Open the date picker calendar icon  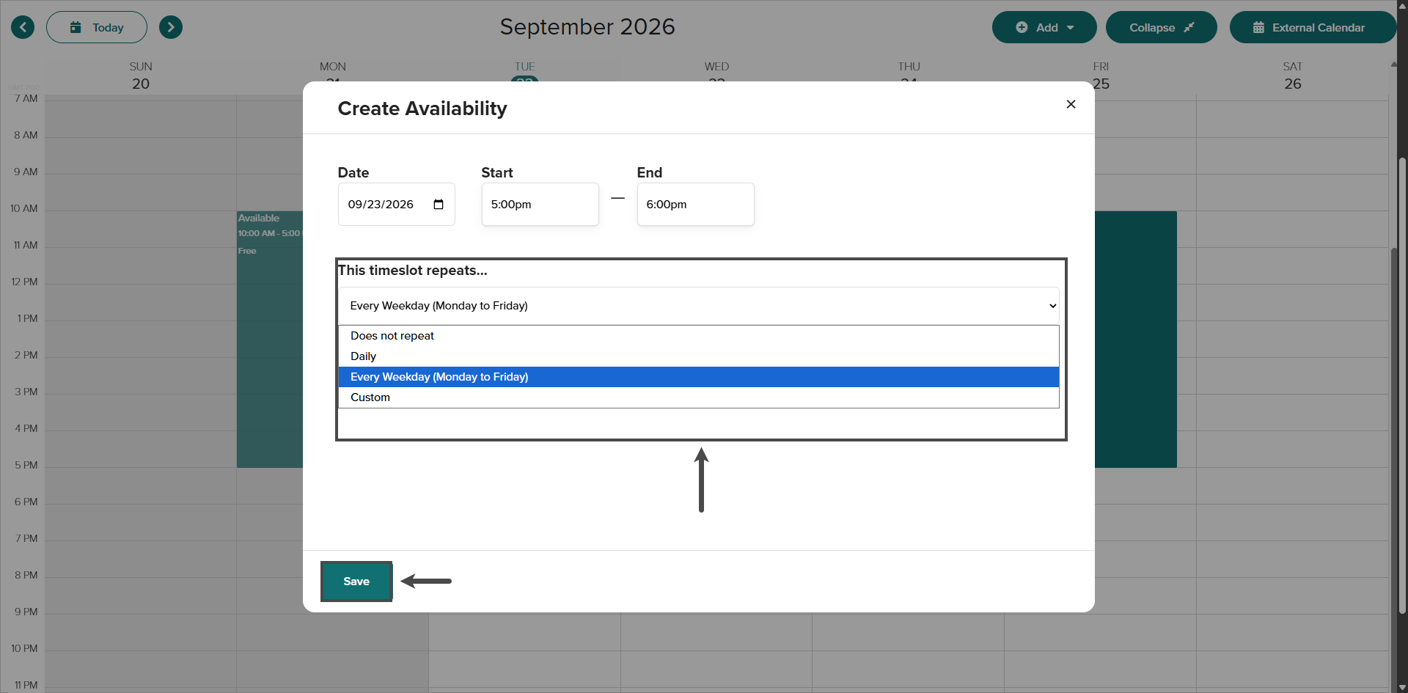(x=439, y=205)
